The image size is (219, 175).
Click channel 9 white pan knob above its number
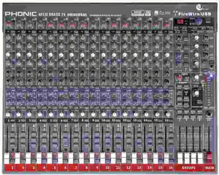93,114
